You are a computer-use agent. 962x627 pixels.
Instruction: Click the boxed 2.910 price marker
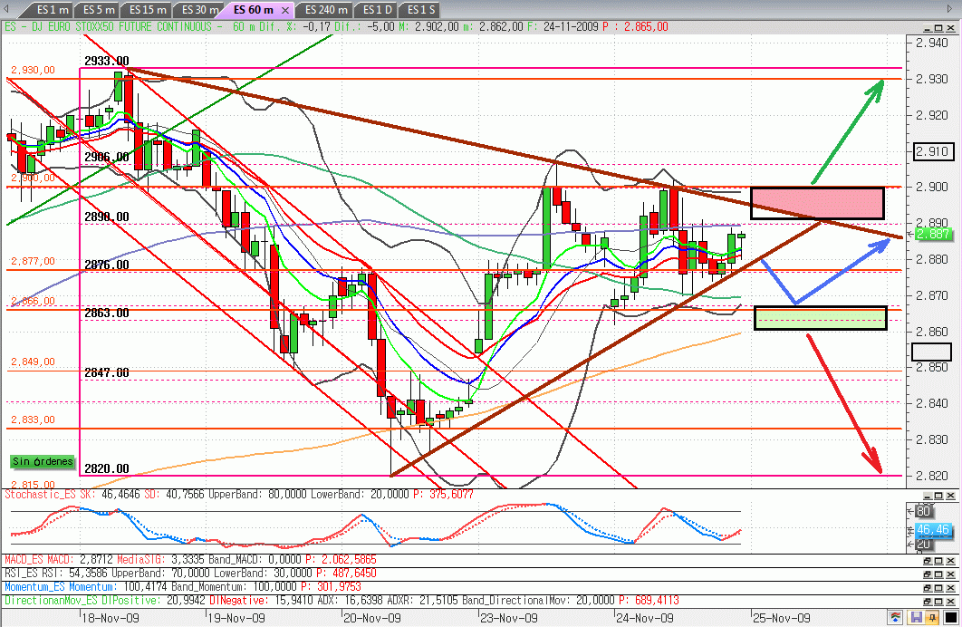[x=932, y=151]
